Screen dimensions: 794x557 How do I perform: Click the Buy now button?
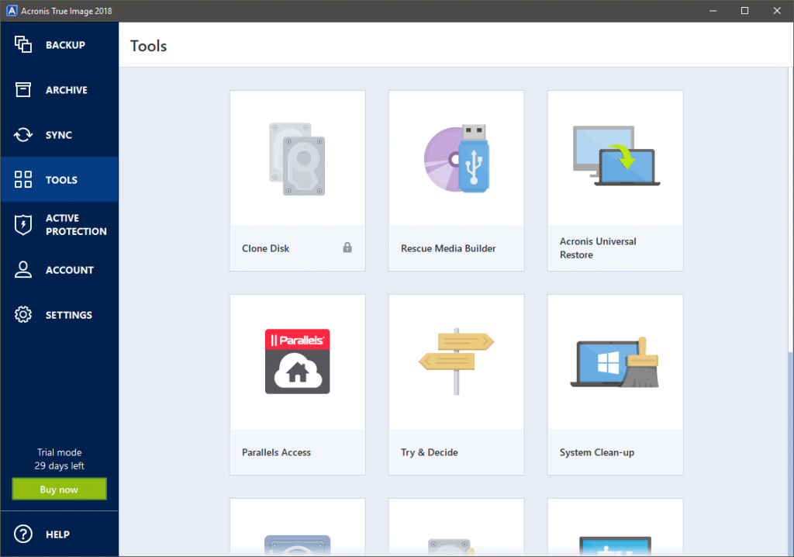pos(59,489)
